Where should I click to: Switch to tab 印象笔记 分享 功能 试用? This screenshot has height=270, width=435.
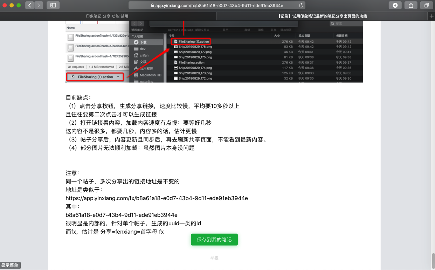[x=107, y=16]
